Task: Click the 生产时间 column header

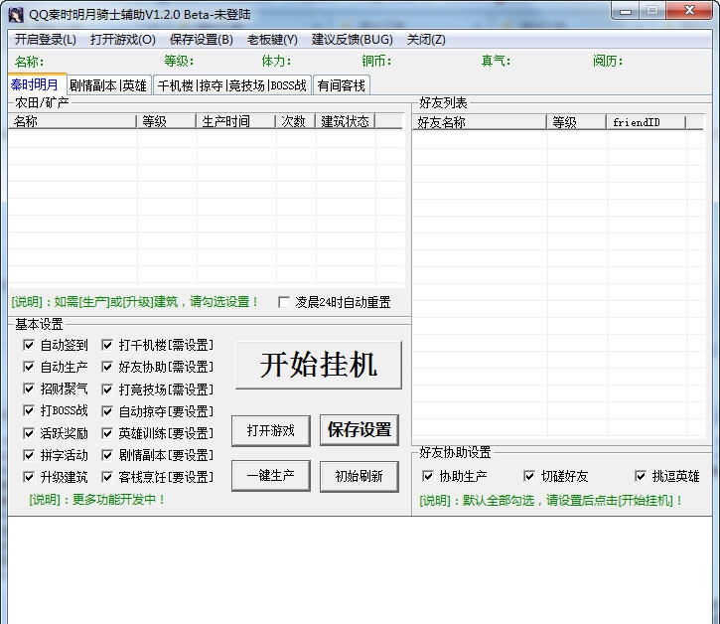Action: (x=236, y=121)
